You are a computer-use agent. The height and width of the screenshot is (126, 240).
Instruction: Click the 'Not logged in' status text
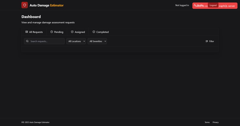(182, 5)
